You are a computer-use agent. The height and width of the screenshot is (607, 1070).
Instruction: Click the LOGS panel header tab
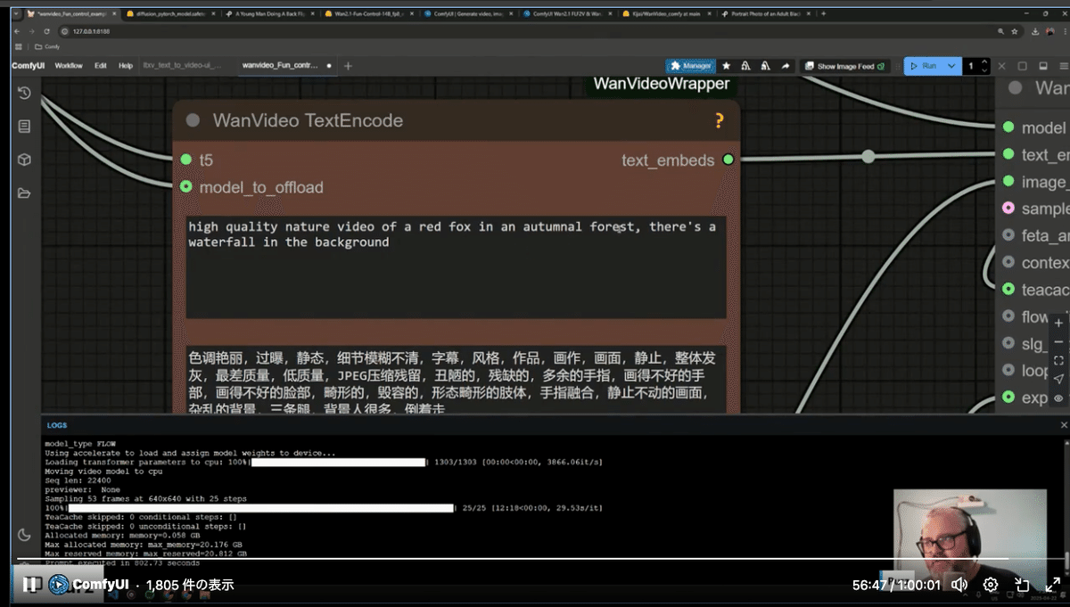coord(57,425)
